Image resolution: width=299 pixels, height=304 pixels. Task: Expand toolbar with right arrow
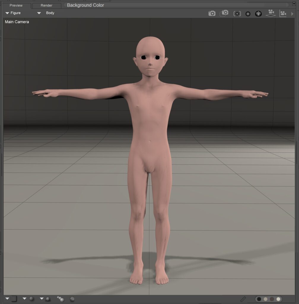[292, 14]
